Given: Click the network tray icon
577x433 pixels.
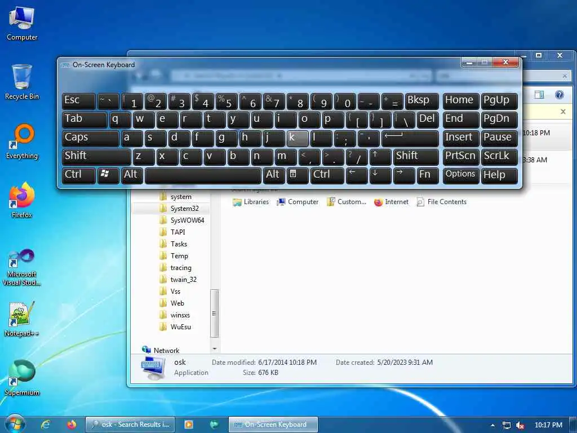Looking at the screenshot, I should point(507,425).
